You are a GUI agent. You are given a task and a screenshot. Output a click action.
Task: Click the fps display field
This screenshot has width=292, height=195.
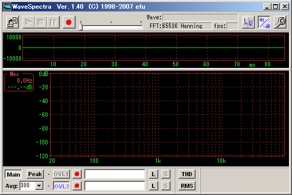pyautogui.click(x=232, y=26)
